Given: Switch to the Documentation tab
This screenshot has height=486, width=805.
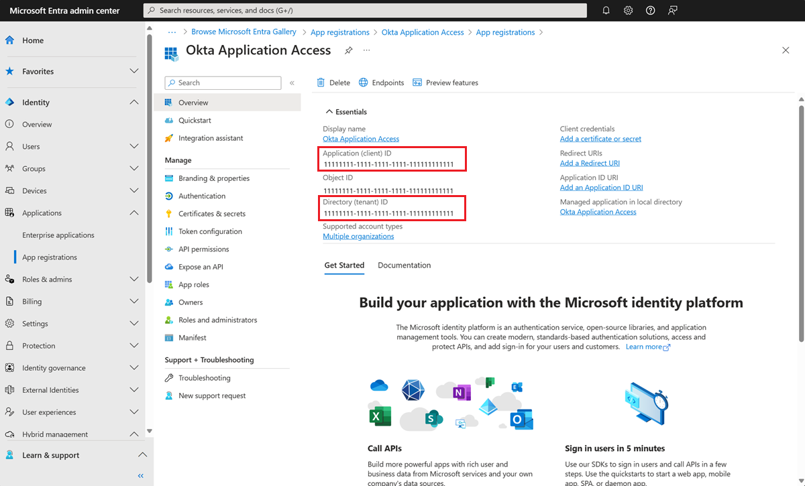Looking at the screenshot, I should point(404,265).
